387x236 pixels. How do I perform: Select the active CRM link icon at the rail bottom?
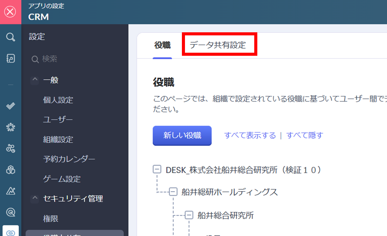click(x=11, y=232)
